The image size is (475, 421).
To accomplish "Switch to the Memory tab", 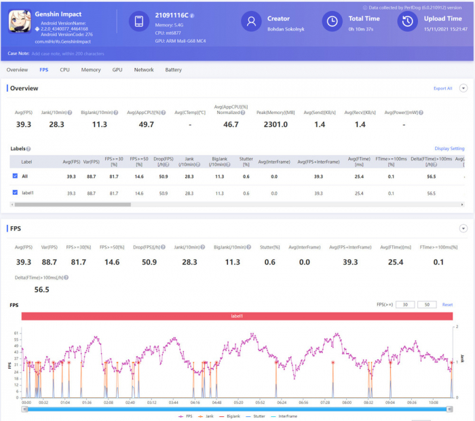I will coord(91,69).
